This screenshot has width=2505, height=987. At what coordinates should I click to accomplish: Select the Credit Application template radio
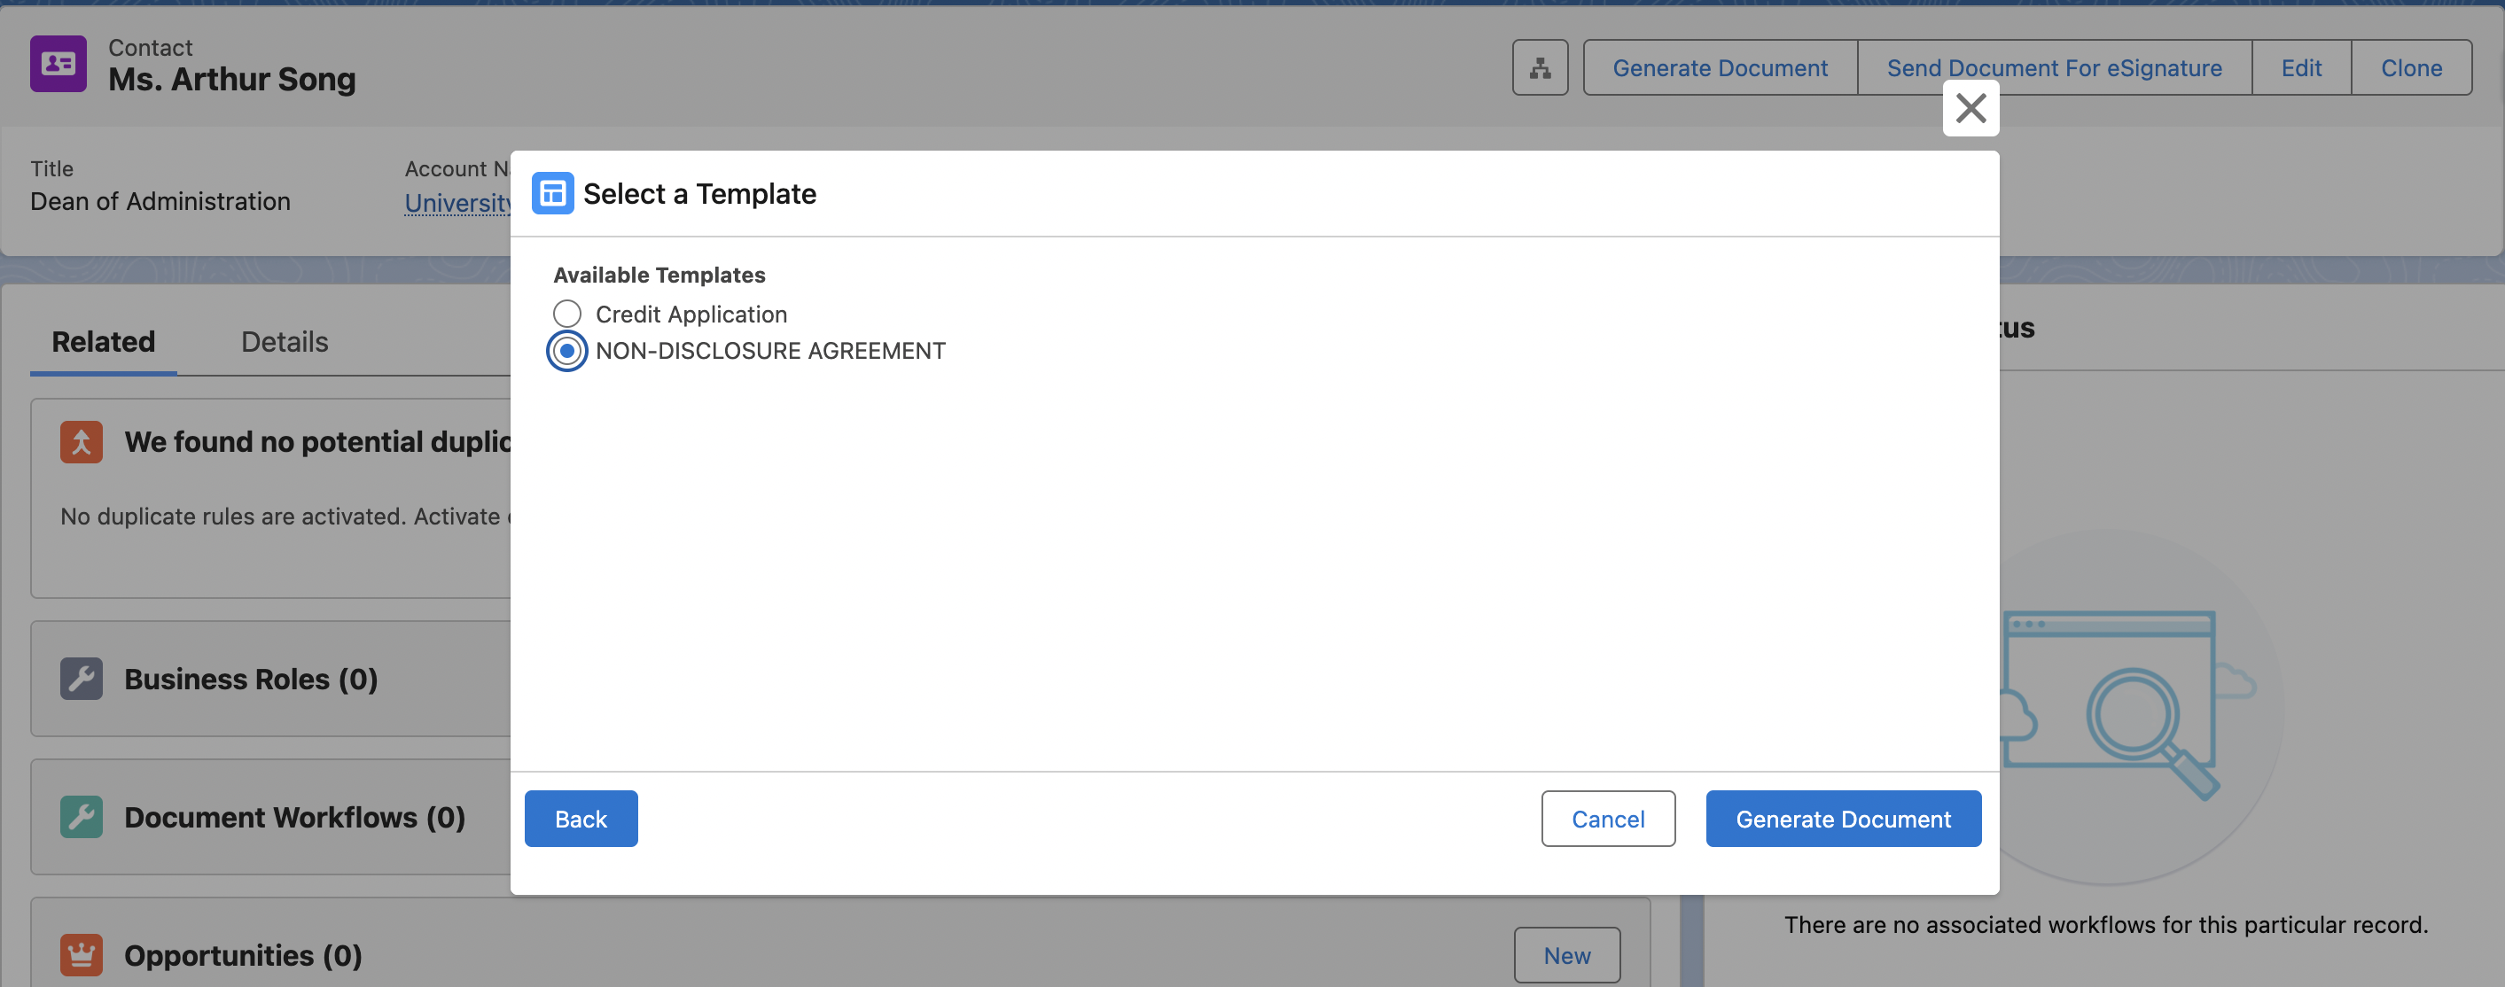pyautogui.click(x=567, y=315)
